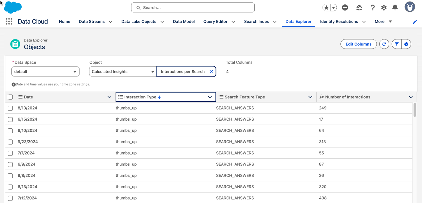Select the 6/9/2024 row checkbox

click(x=10, y=164)
